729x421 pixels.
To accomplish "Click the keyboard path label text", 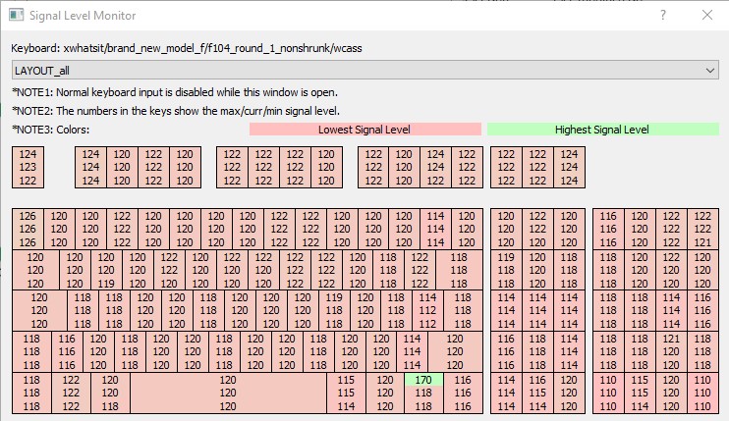I will [x=187, y=48].
